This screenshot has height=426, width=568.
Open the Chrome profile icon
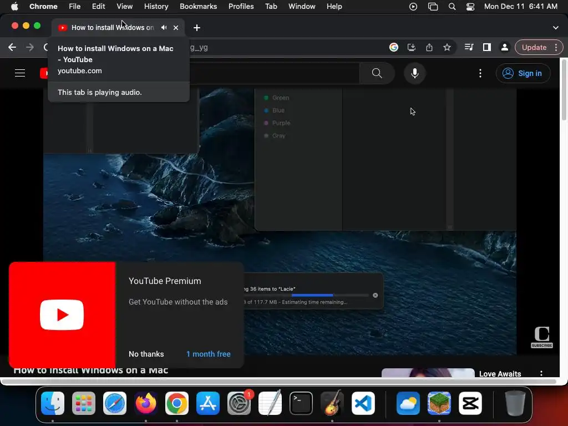(504, 47)
